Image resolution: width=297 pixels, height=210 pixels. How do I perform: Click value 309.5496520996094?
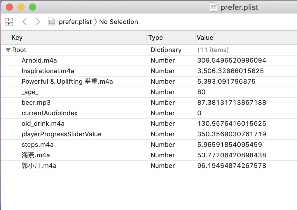point(232,60)
